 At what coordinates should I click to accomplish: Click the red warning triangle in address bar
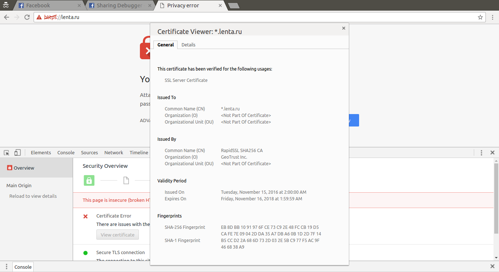[x=39, y=17]
